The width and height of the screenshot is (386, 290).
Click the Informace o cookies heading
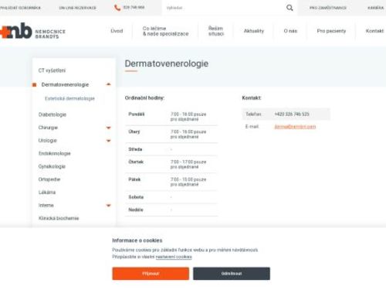[x=137, y=241]
